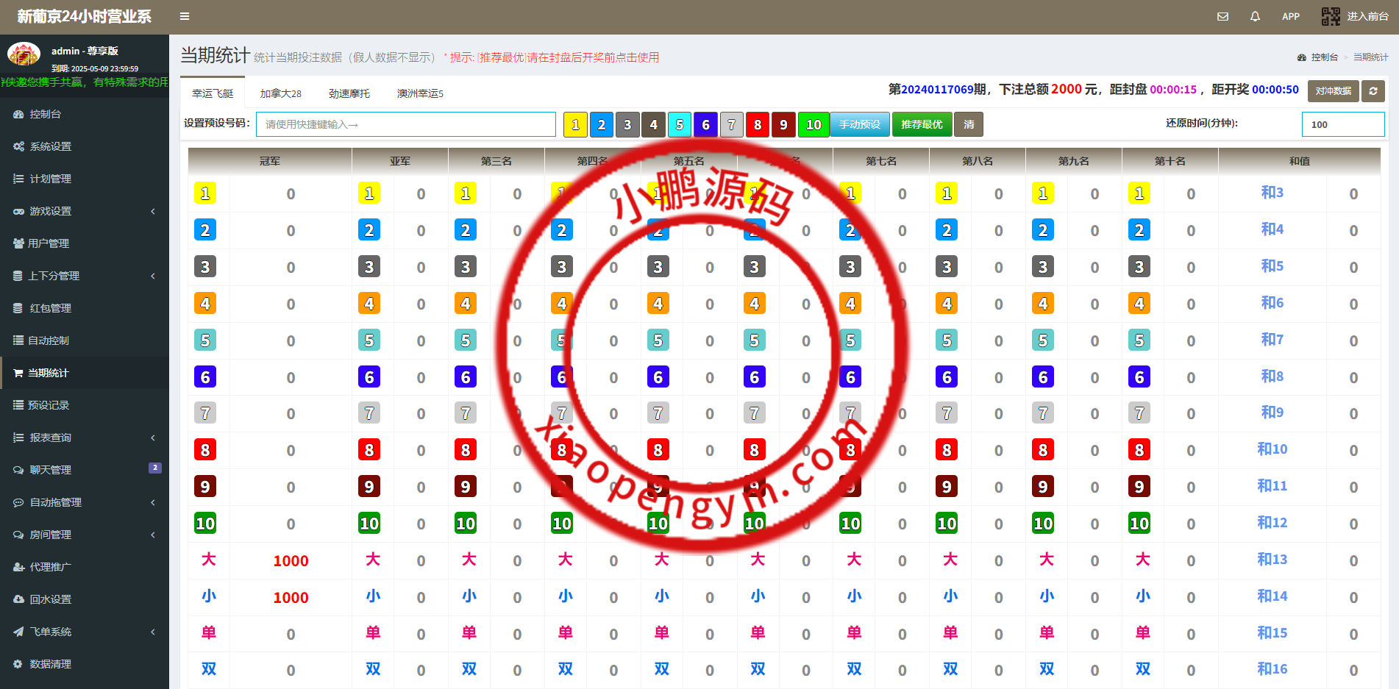Select the yellow number 1 preset swatch
The width and height of the screenshot is (1399, 689).
pos(575,124)
